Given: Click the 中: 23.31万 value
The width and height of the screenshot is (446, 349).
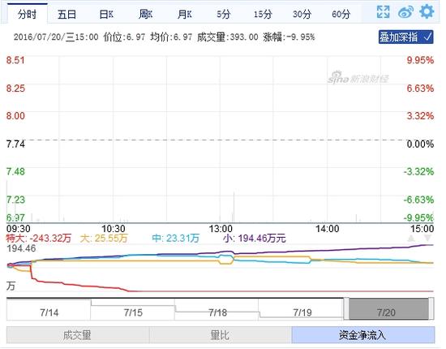Looking at the screenshot, I should point(175,239).
